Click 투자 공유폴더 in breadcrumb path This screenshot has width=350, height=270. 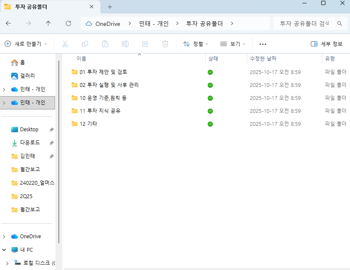pyautogui.click(x=204, y=23)
